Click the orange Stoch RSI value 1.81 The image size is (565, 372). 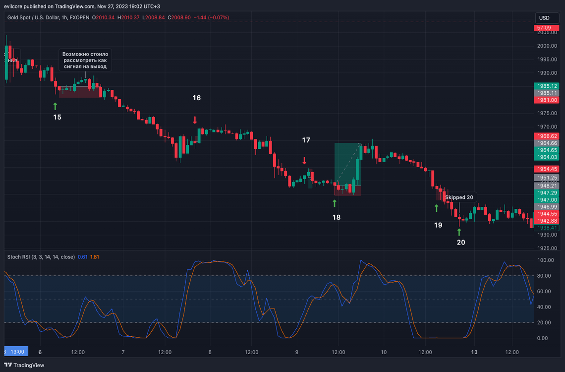(x=94, y=257)
